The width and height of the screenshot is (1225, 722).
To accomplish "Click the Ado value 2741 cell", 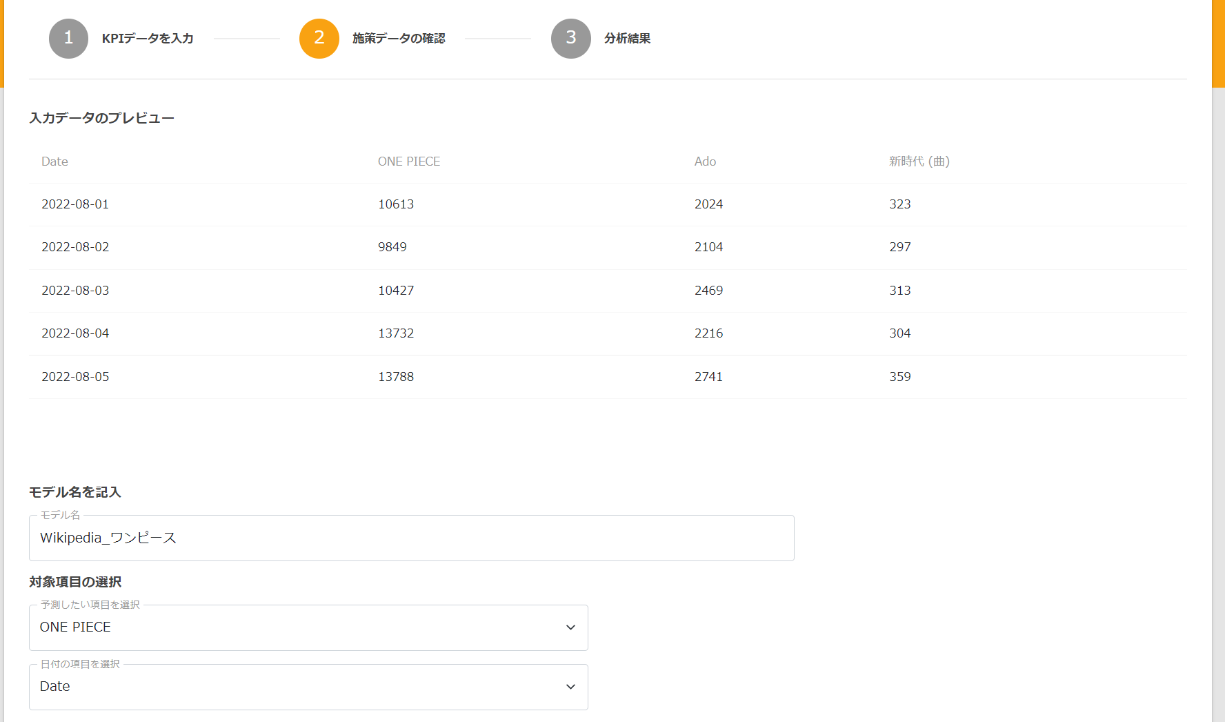I will (708, 377).
